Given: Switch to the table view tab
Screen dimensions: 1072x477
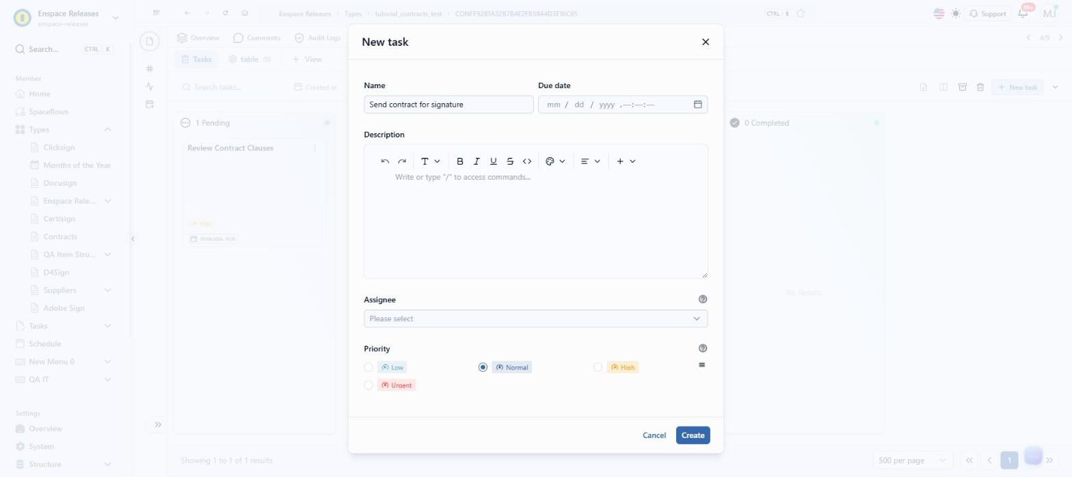Looking at the screenshot, I should point(250,59).
